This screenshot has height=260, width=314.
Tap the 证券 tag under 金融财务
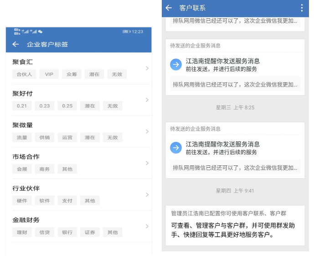(90, 232)
